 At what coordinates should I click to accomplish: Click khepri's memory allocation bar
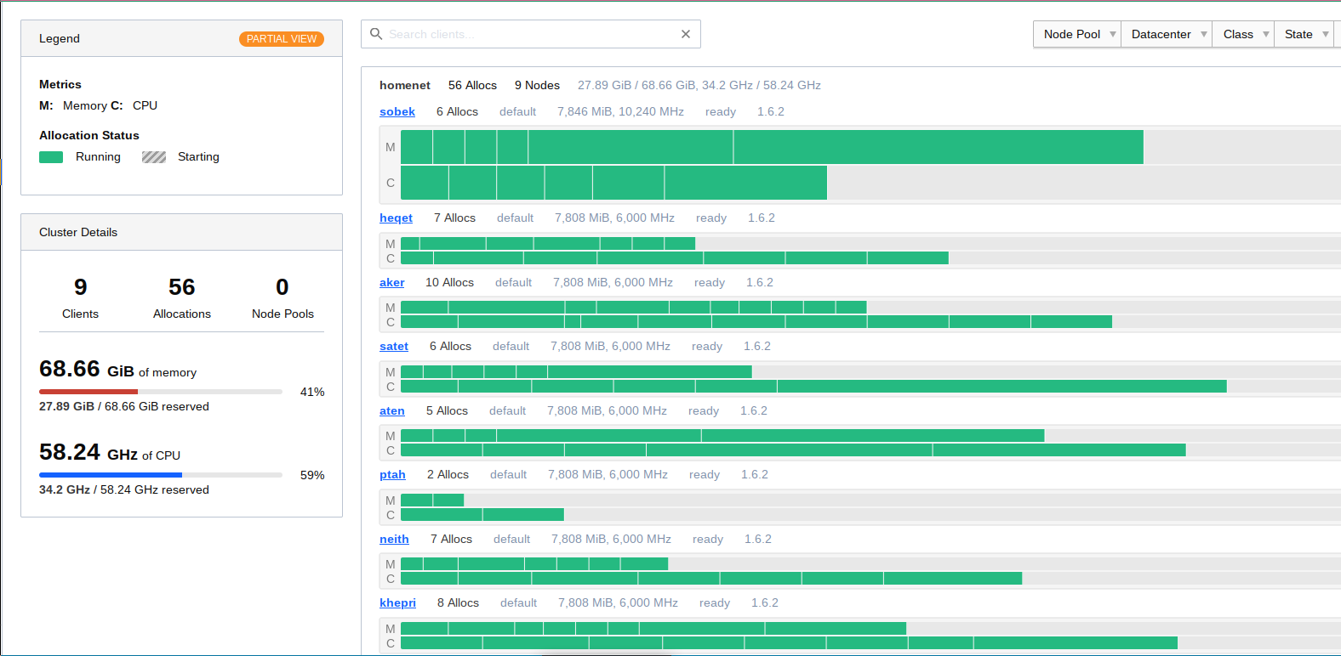click(x=653, y=629)
